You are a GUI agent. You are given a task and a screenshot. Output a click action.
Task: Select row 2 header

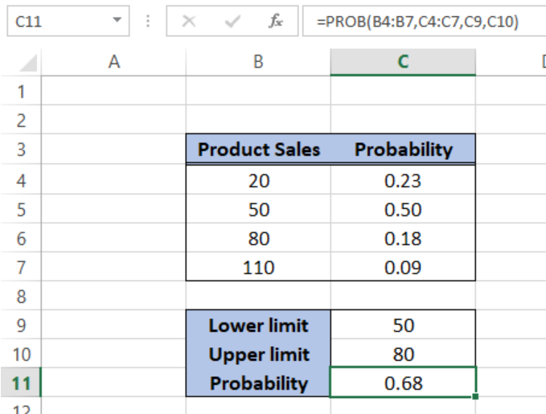coord(21,120)
